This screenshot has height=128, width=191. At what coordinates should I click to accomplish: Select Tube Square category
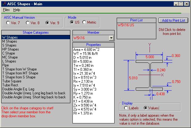coord(36,81)
